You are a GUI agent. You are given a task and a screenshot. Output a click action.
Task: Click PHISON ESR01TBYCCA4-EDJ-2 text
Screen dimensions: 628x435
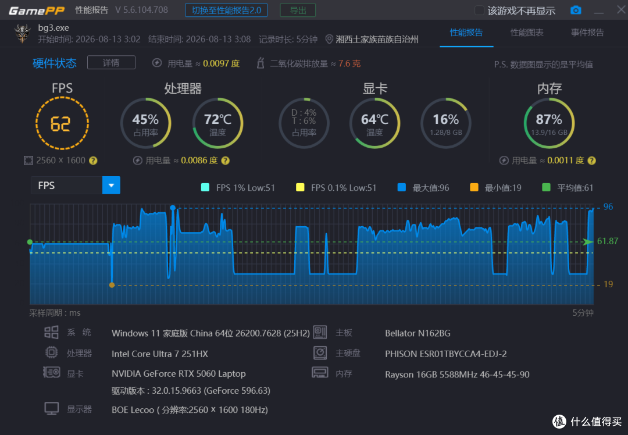(x=446, y=354)
